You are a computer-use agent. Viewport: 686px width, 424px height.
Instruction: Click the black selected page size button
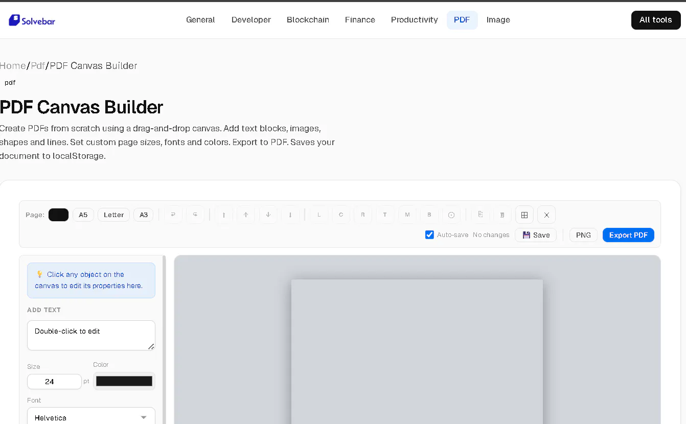58,215
